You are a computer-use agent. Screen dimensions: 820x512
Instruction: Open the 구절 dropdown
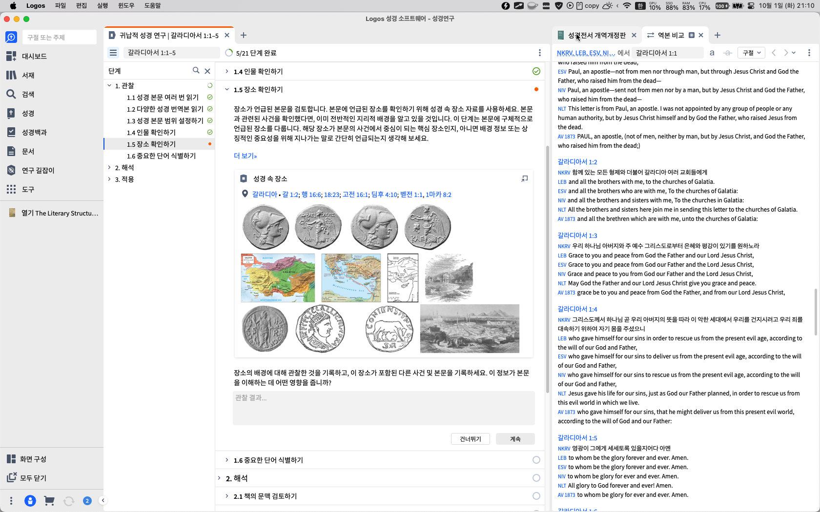tap(752, 53)
